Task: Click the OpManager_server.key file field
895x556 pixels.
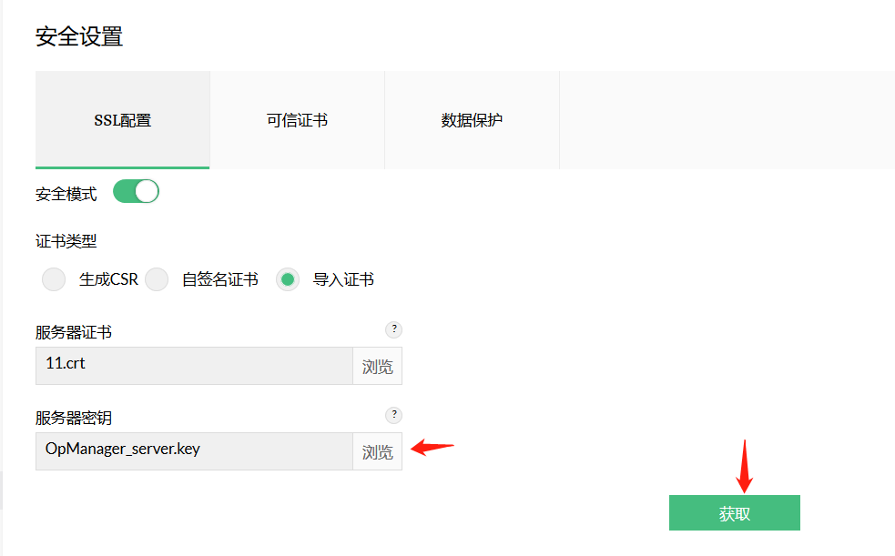Action: 194,451
